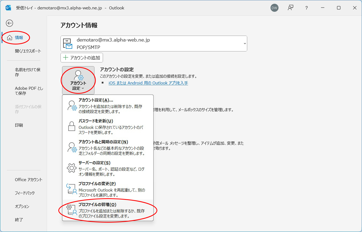Click the アカウント設定 dropdown button
The image size is (362, 232).
pos(78,80)
